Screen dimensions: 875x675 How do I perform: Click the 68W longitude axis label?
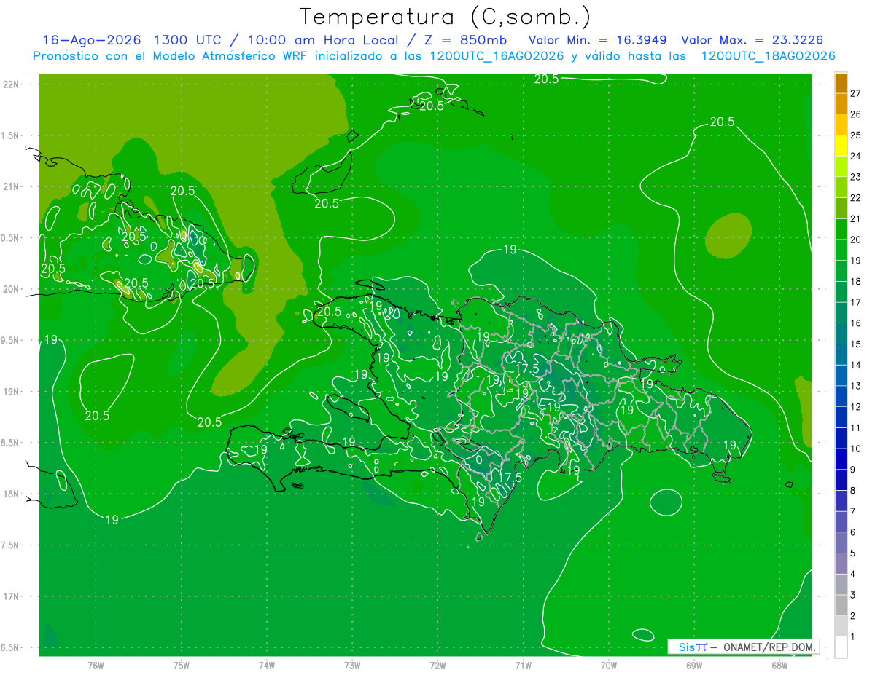tap(779, 666)
